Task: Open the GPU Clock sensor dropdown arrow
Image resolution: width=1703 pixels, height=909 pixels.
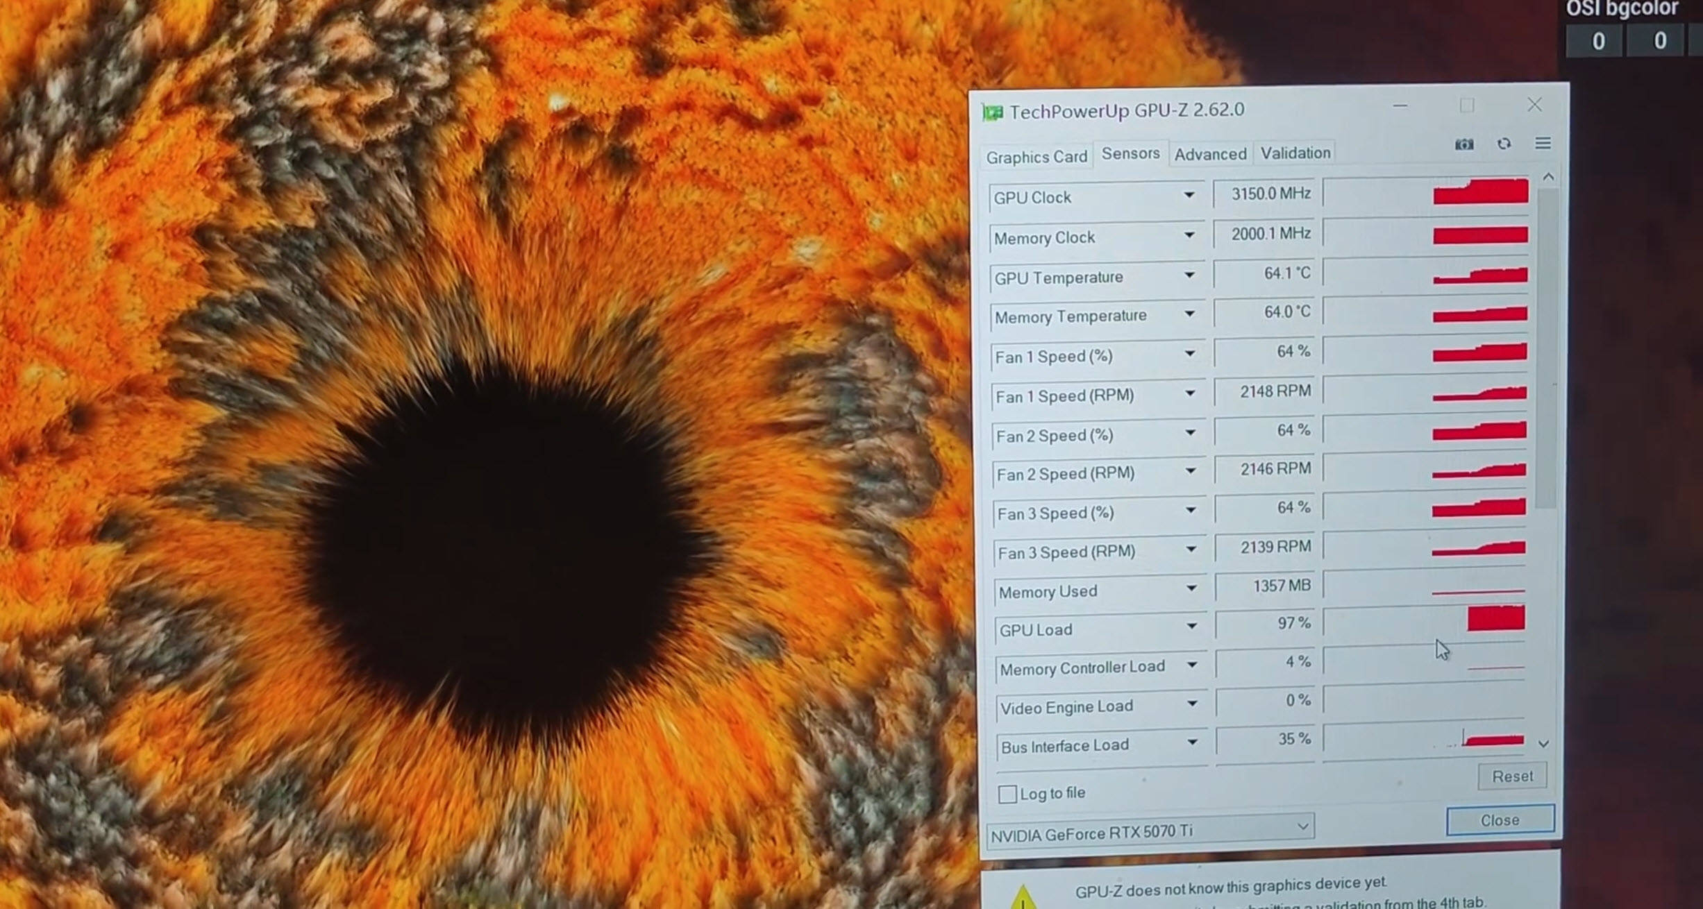Action: [1189, 196]
